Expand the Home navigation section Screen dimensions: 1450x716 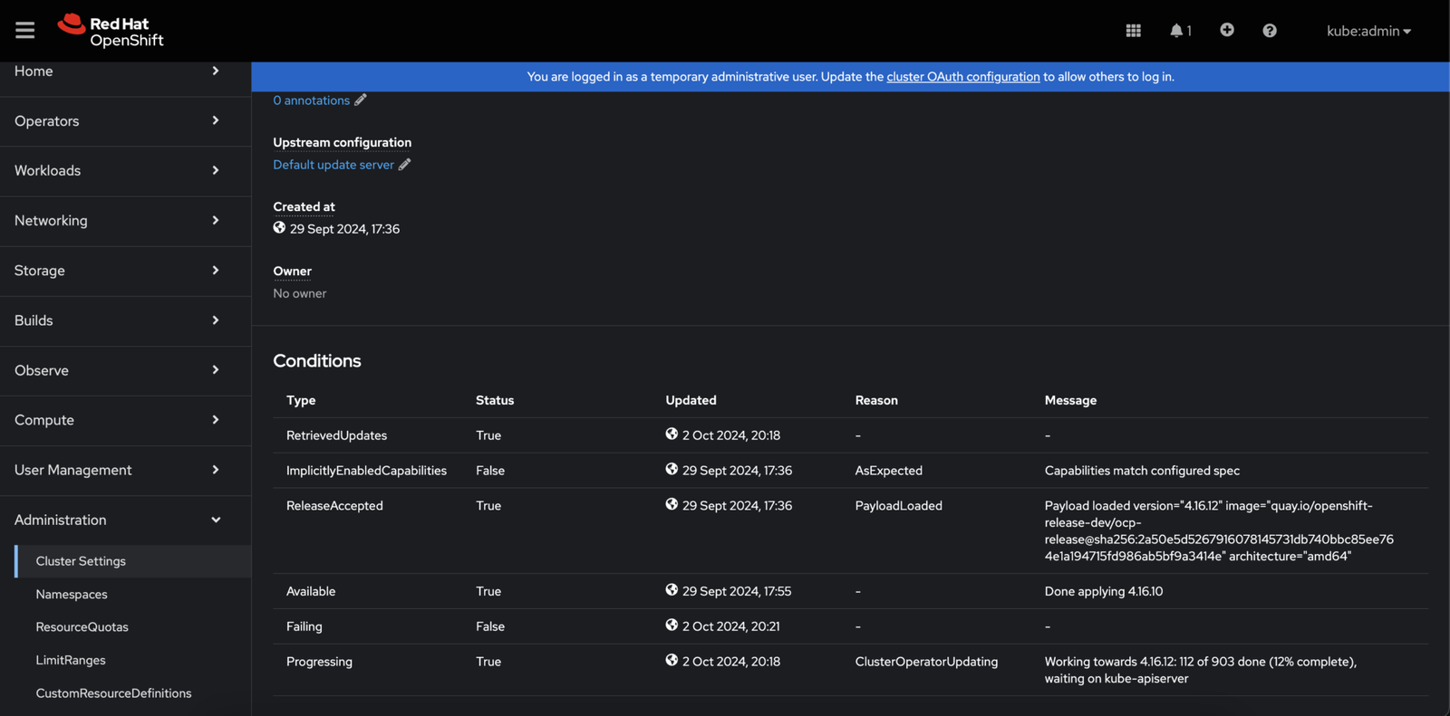pyautogui.click(x=125, y=71)
